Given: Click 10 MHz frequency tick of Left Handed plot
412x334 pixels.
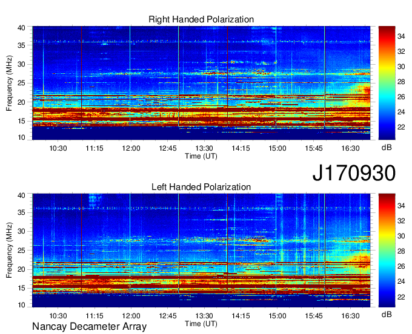Looking at the screenshot, I should click(21, 305).
